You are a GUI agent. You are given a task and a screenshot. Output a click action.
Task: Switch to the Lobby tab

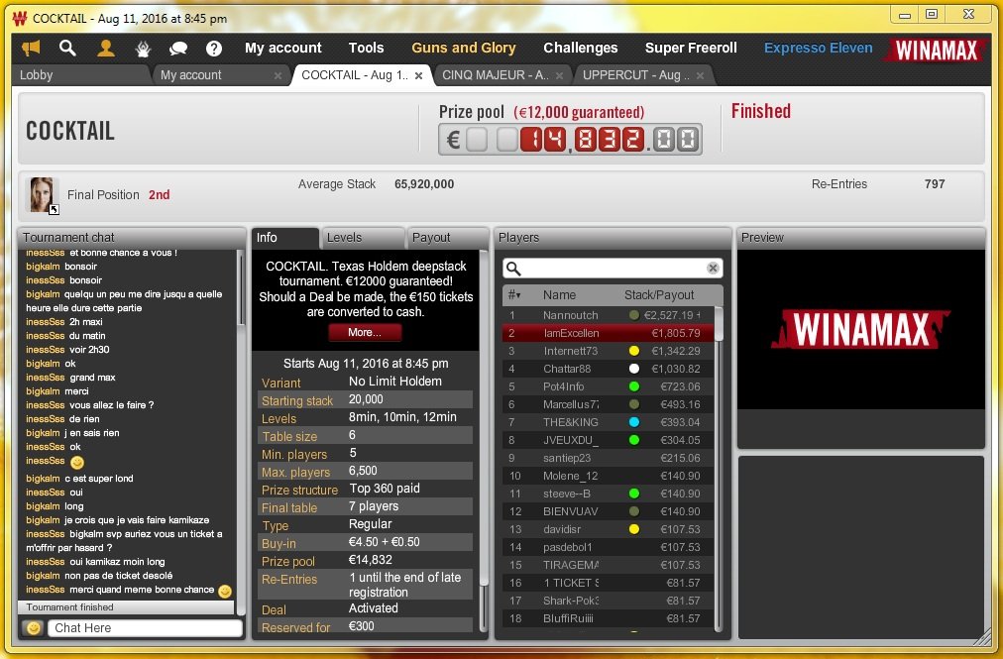[80, 75]
